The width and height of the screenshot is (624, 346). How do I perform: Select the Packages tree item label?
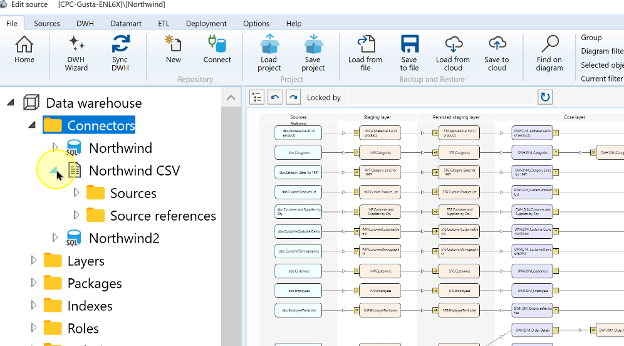[x=95, y=283]
